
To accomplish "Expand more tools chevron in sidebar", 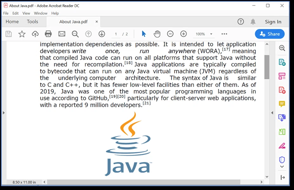I will tap(282, 167).
